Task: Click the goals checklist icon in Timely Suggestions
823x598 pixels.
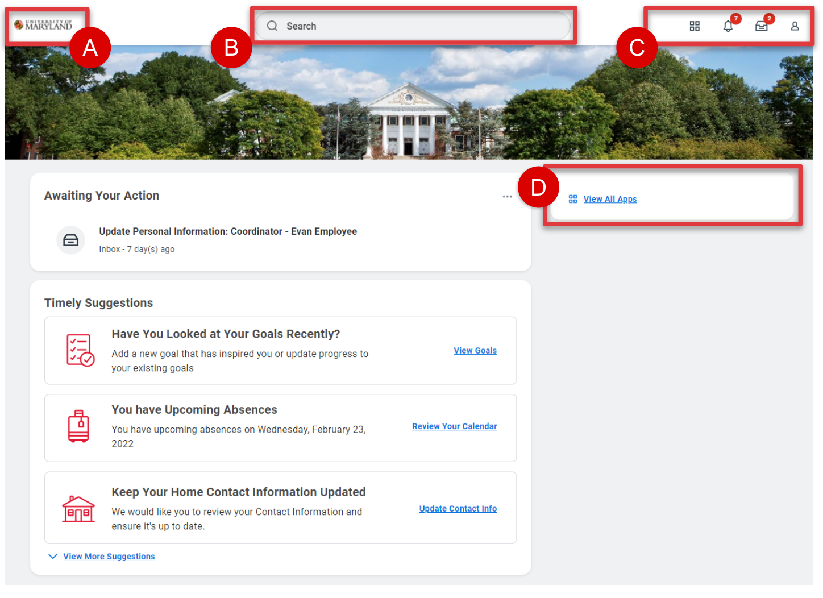Action: click(80, 350)
